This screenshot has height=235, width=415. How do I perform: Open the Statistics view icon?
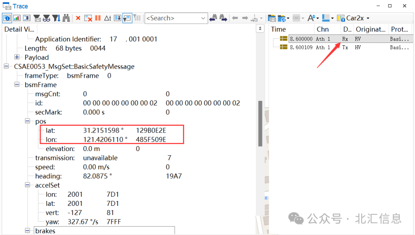[x=17, y=18]
